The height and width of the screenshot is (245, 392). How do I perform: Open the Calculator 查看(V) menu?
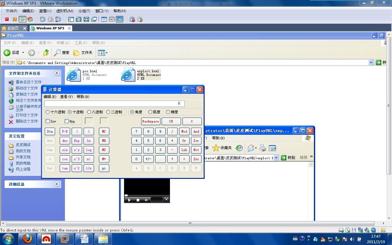pyautogui.click(x=66, y=96)
